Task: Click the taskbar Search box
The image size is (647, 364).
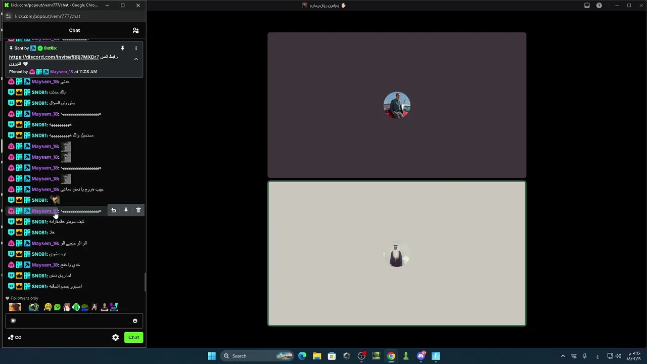Action: coord(258,356)
